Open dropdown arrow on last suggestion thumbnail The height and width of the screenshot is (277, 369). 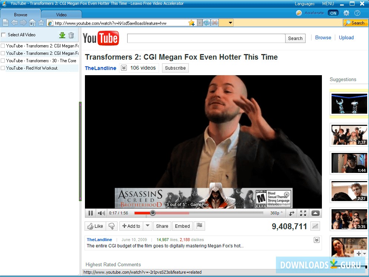point(365,254)
